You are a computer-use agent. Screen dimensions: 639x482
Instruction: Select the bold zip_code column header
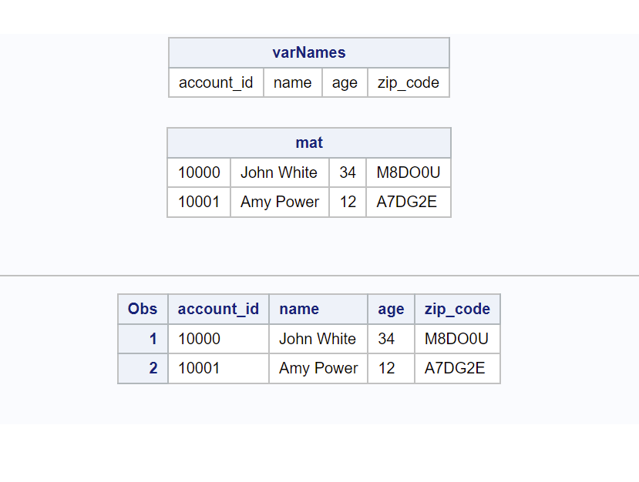[457, 309]
